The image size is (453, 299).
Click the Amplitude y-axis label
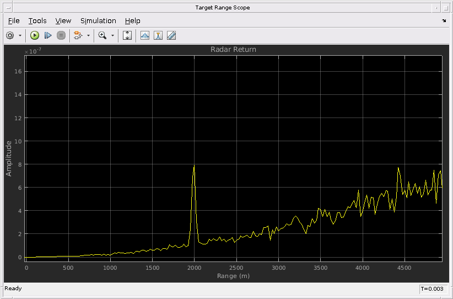click(9, 158)
